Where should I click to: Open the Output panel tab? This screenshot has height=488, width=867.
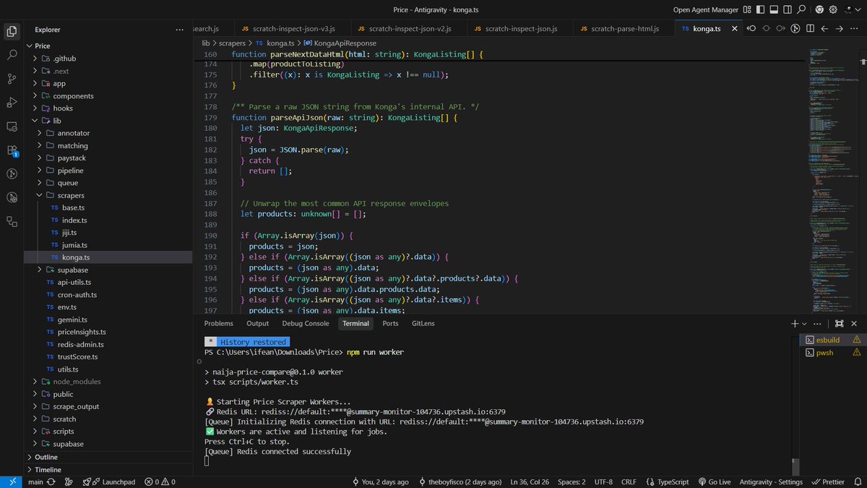(x=257, y=323)
